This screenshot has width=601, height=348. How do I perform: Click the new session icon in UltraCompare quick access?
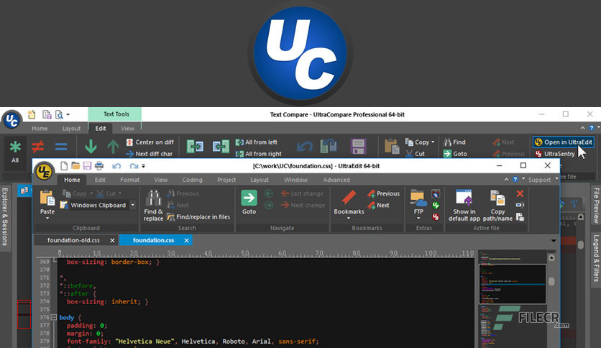(32, 114)
